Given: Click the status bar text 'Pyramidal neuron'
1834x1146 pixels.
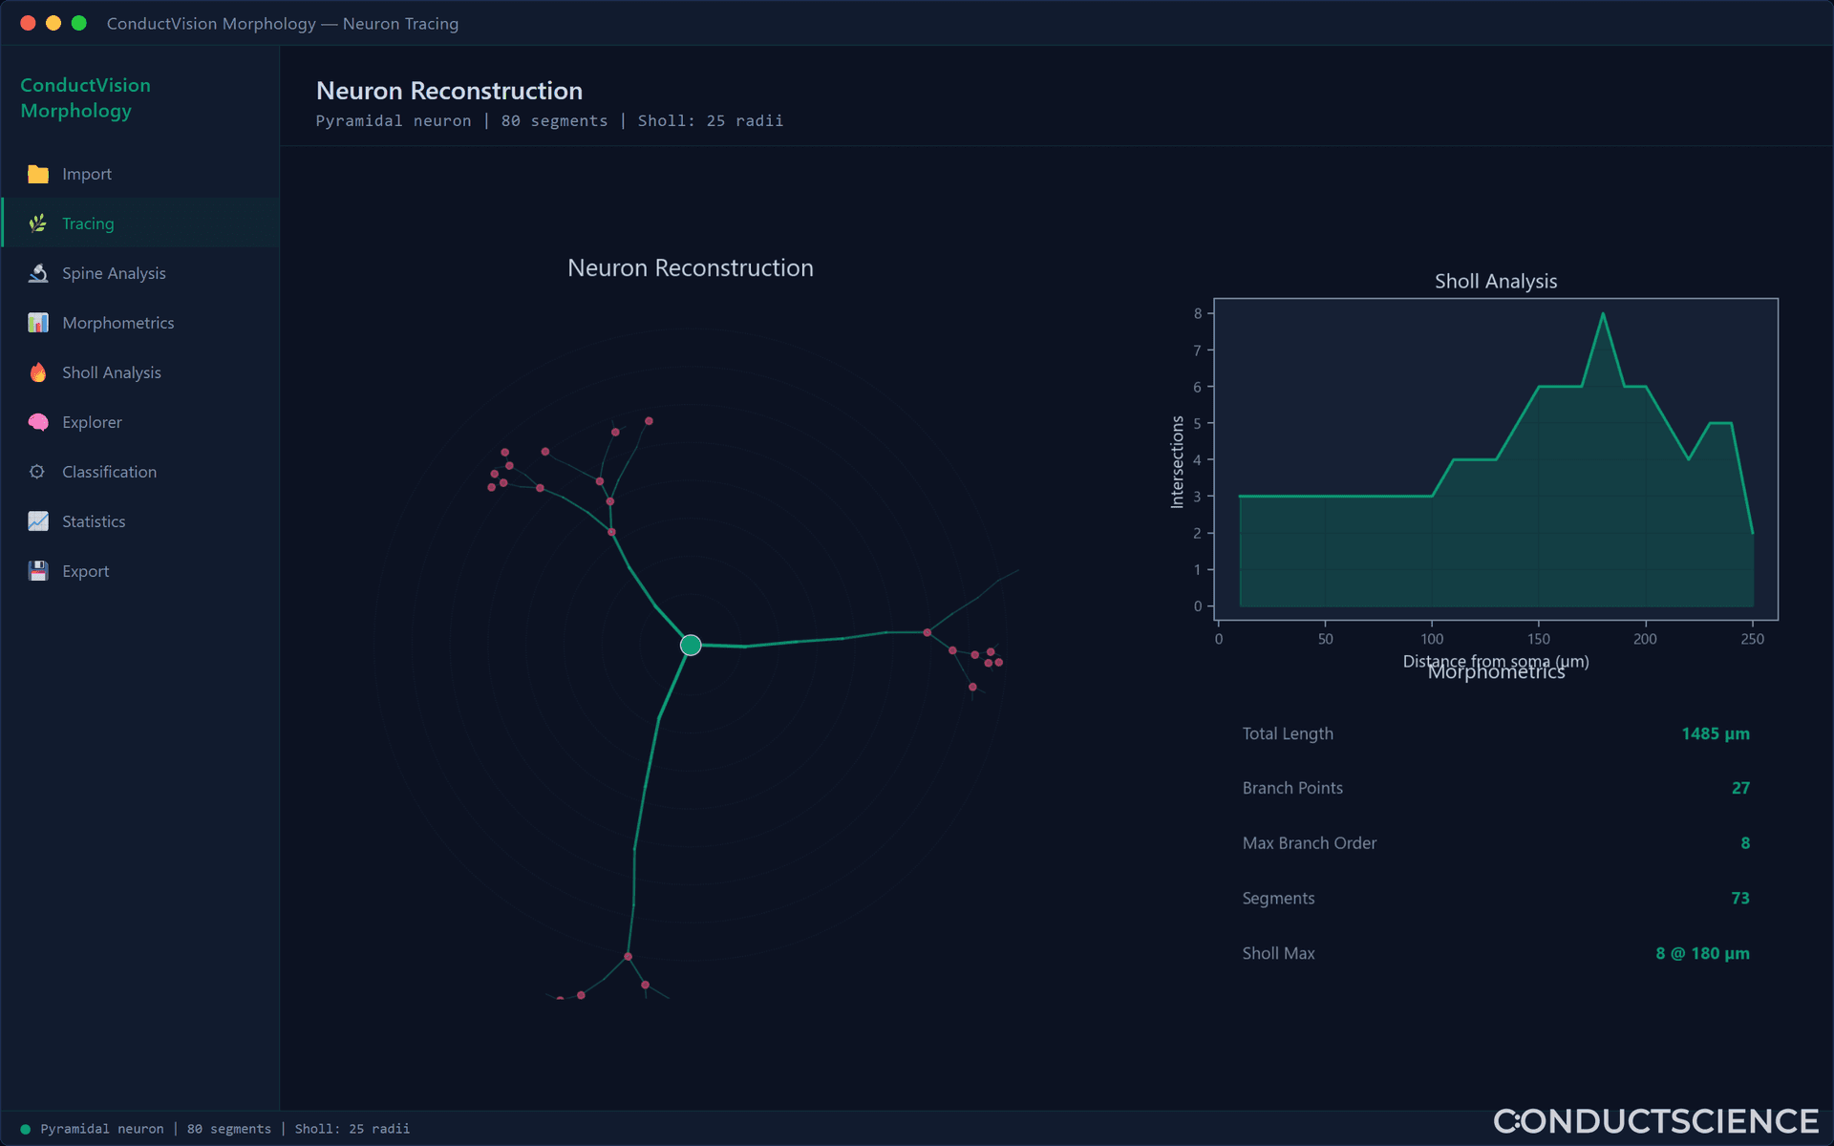Looking at the screenshot, I should click(102, 1129).
